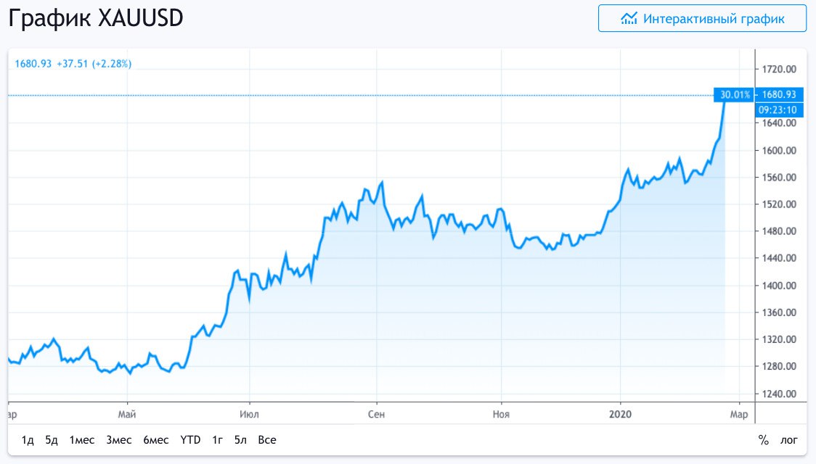Click the 09:23:10 countdown label
The width and height of the screenshot is (816, 464).
779,110
